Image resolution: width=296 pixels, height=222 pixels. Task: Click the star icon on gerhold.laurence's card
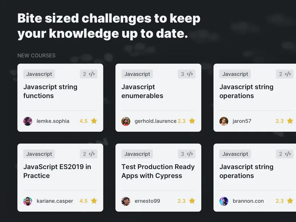tap(192, 121)
